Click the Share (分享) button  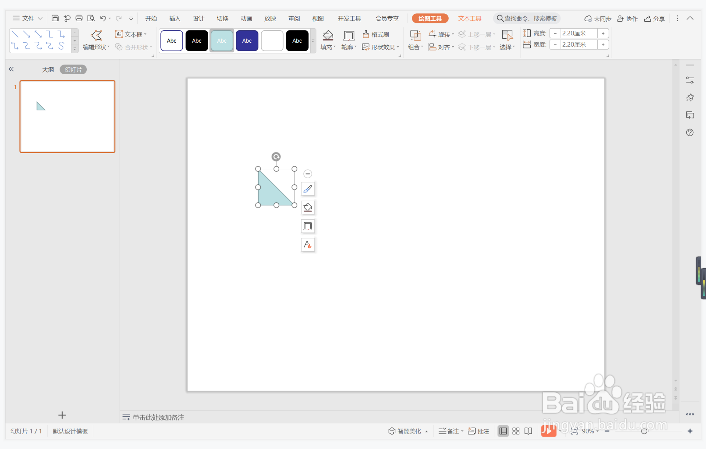coord(655,18)
